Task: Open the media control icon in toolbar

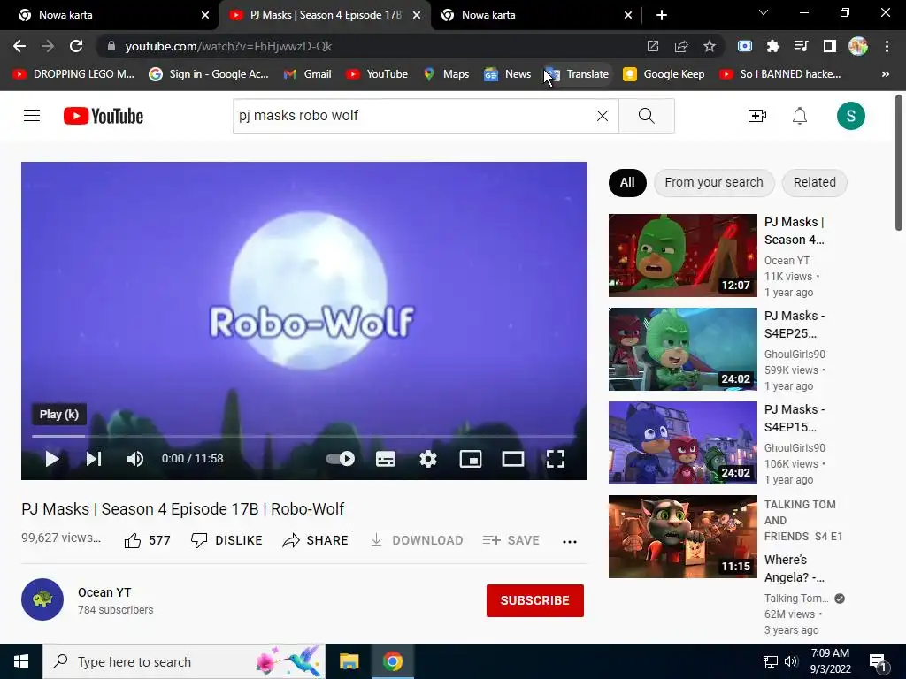Action: pos(801,46)
